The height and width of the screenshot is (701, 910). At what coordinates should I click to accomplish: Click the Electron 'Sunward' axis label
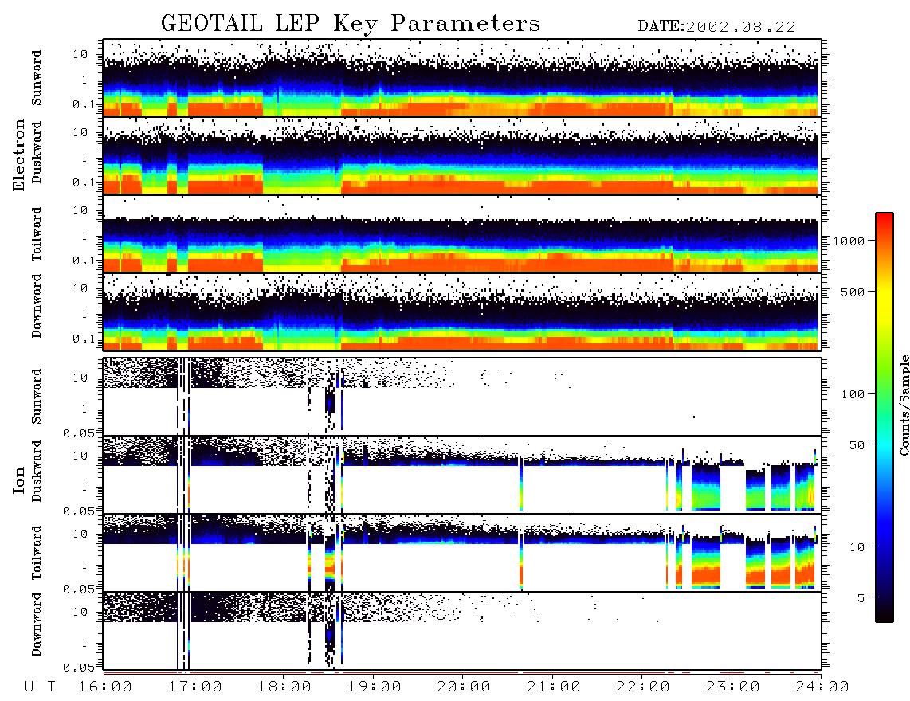[x=37, y=78]
